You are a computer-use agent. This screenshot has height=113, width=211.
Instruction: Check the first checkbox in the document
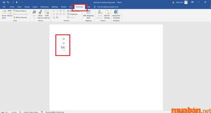[64, 39]
